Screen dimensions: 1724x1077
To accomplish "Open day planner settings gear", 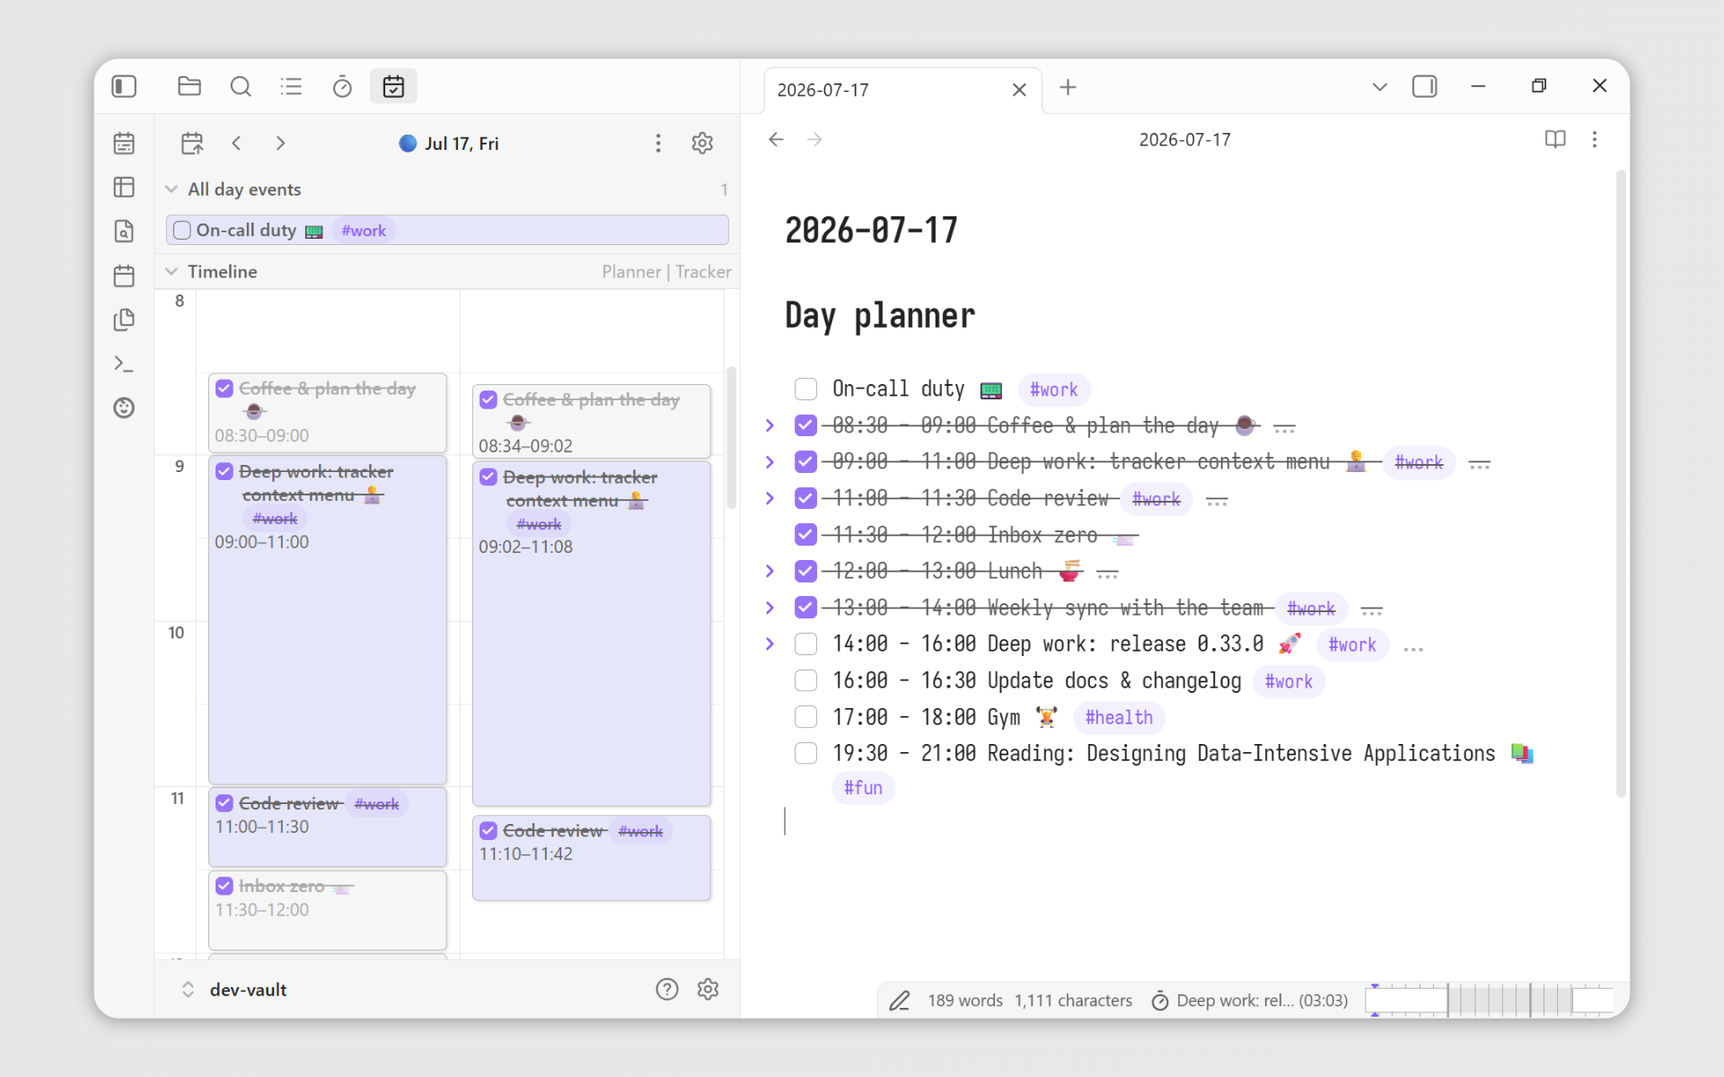I will click(702, 143).
